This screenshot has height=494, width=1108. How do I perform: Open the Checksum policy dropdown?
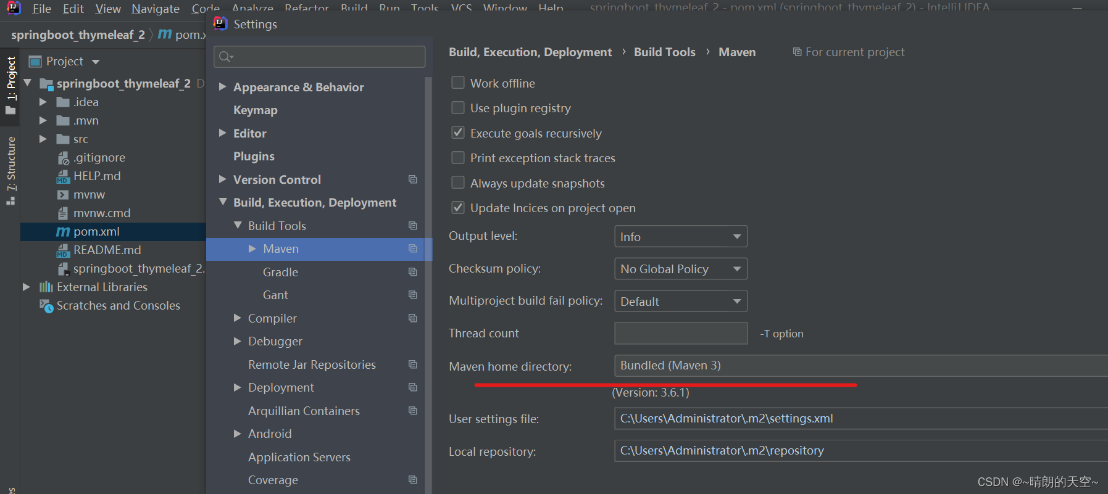click(x=681, y=269)
